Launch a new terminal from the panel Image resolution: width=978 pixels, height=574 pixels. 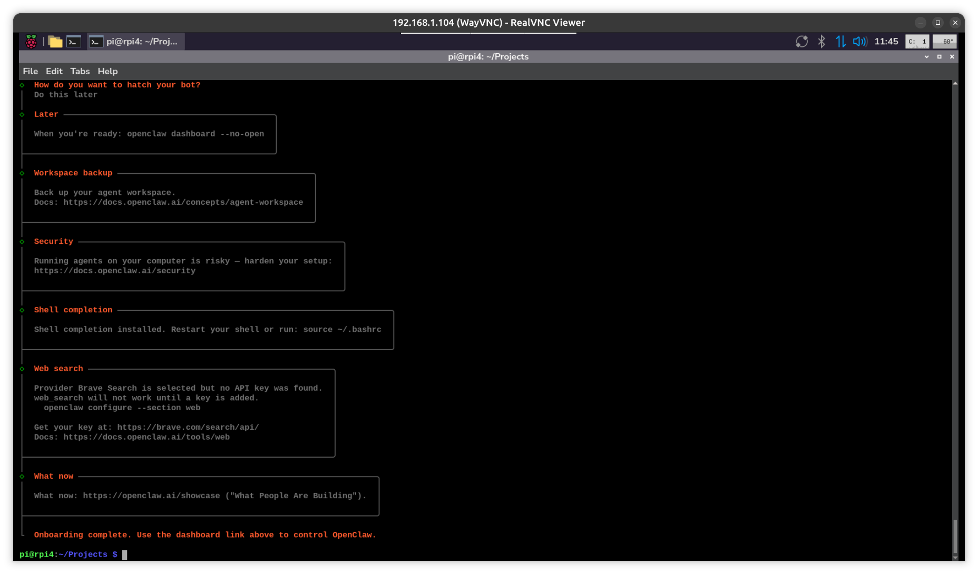pyautogui.click(x=74, y=42)
